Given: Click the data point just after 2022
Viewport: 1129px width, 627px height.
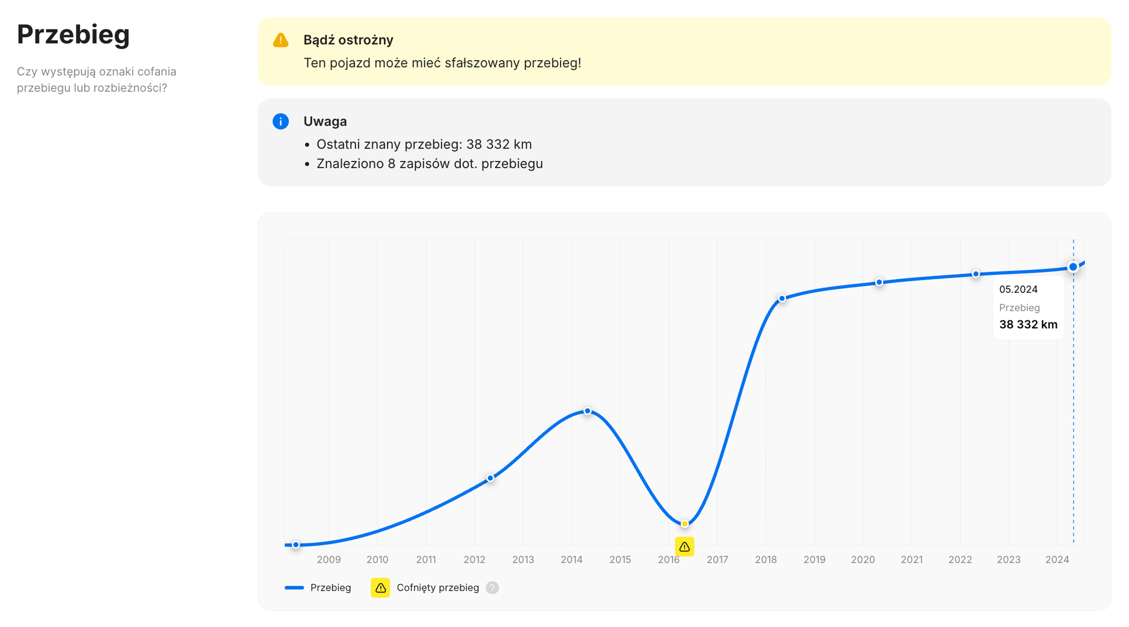Looking at the screenshot, I should pos(976,274).
